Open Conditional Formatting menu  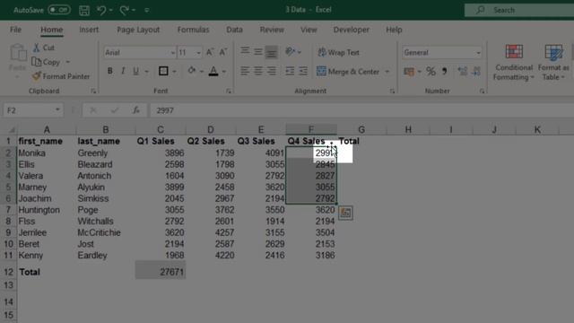point(514,62)
